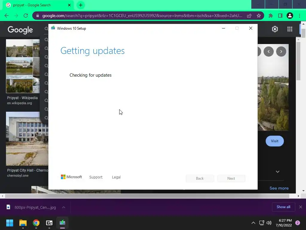Click Chrome forward arrow
Image resolution: width=306 pixels, height=230 pixels.
click(16, 16)
